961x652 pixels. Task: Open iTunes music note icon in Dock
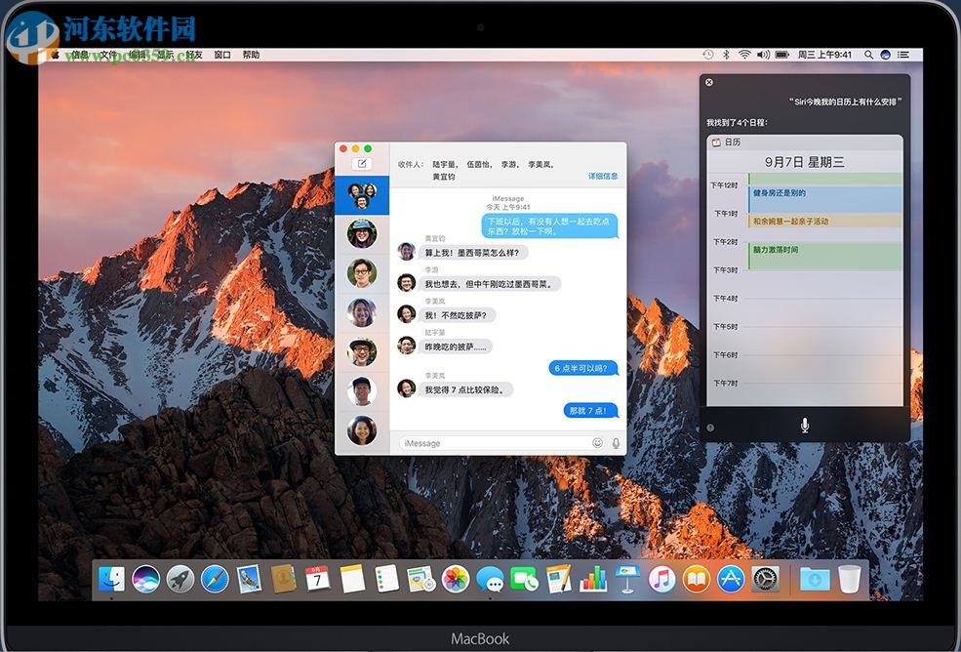[x=661, y=579]
